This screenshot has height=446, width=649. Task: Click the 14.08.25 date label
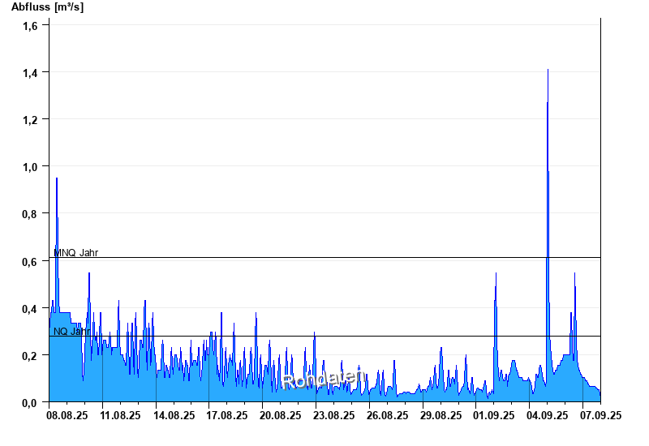[x=174, y=415]
